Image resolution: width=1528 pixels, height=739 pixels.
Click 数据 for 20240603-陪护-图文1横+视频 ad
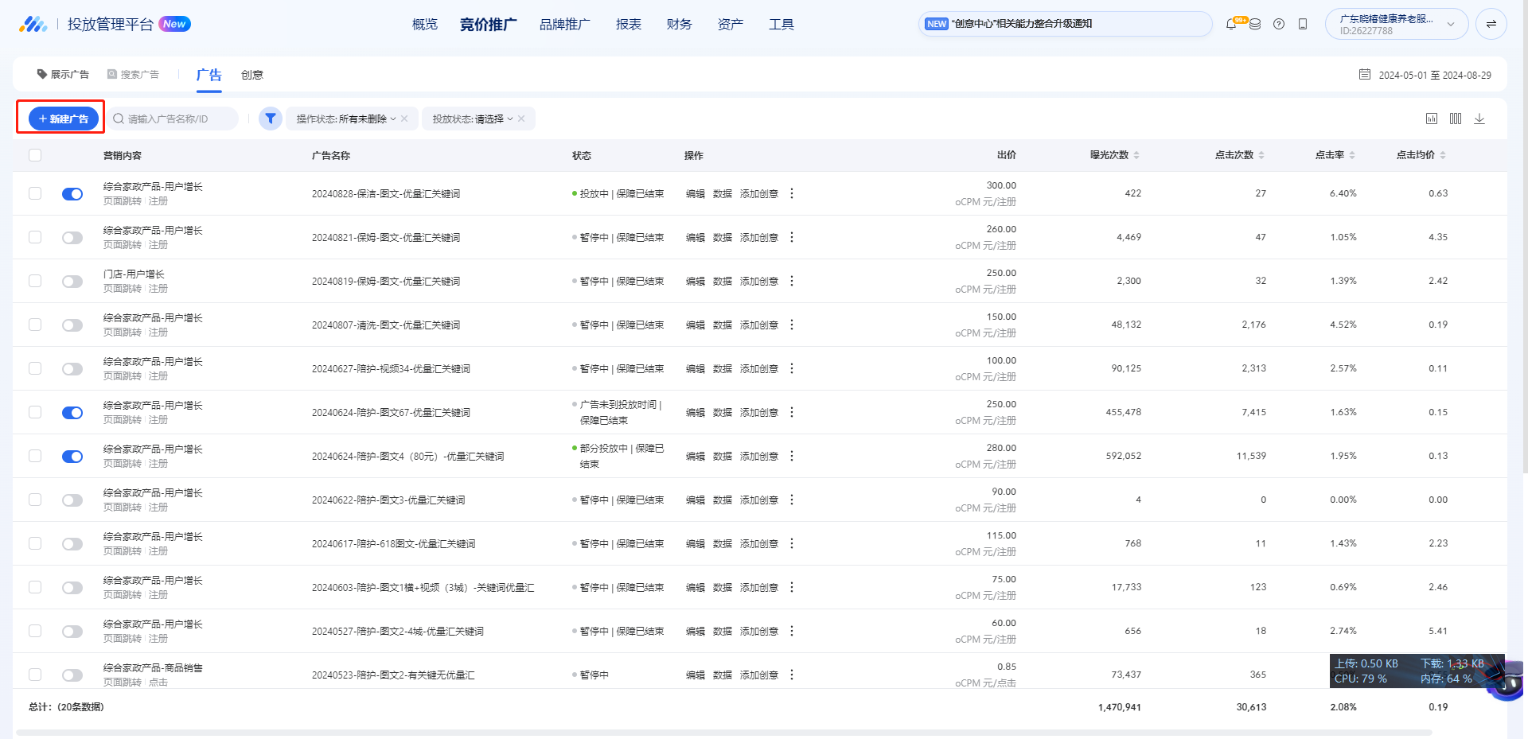click(x=723, y=587)
